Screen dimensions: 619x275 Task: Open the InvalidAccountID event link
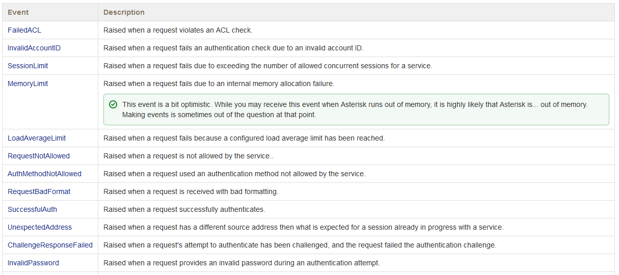[x=34, y=48]
